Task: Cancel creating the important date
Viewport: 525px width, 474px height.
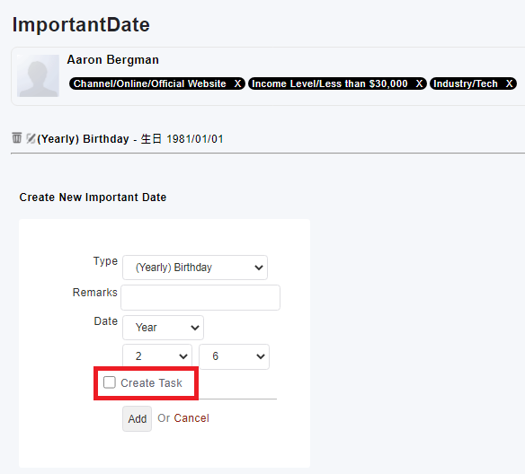Action: (191, 418)
